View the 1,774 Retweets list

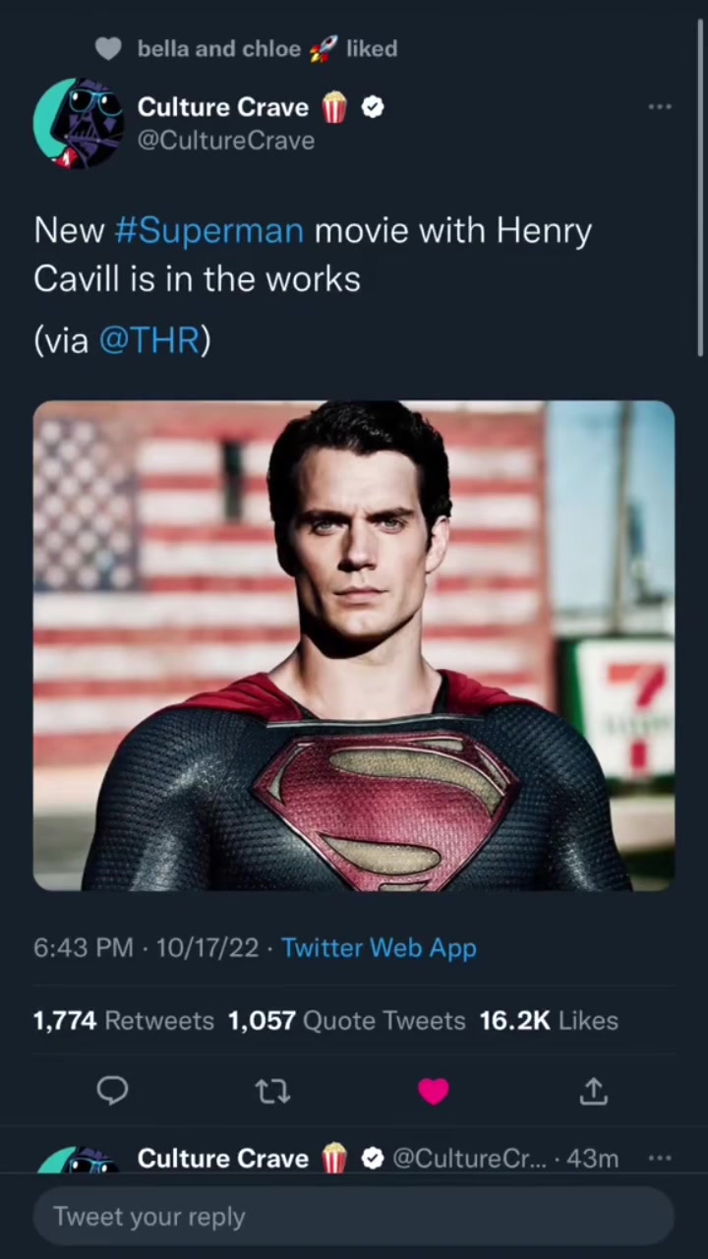pyautogui.click(x=123, y=1021)
